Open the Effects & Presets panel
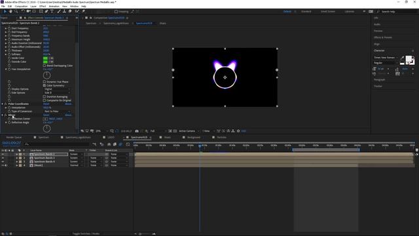The width and height of the screenshot is (419, 236). [383, 37]
